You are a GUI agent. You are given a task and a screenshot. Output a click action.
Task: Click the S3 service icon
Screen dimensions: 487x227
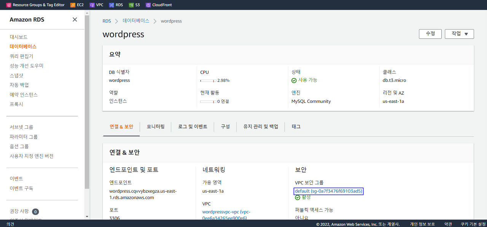[x=131, y=5]
